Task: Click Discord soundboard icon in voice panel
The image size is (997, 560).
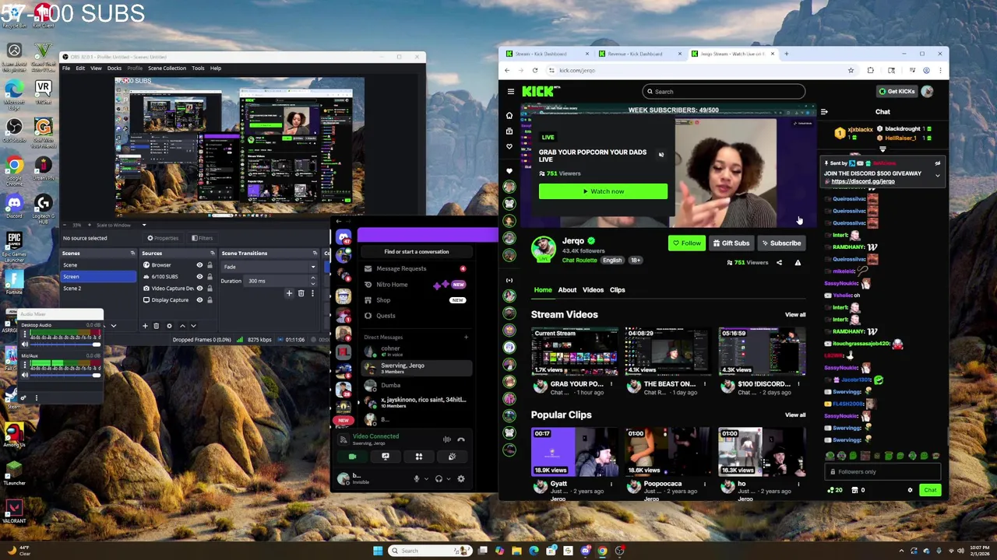Action: tap(452, 457)
